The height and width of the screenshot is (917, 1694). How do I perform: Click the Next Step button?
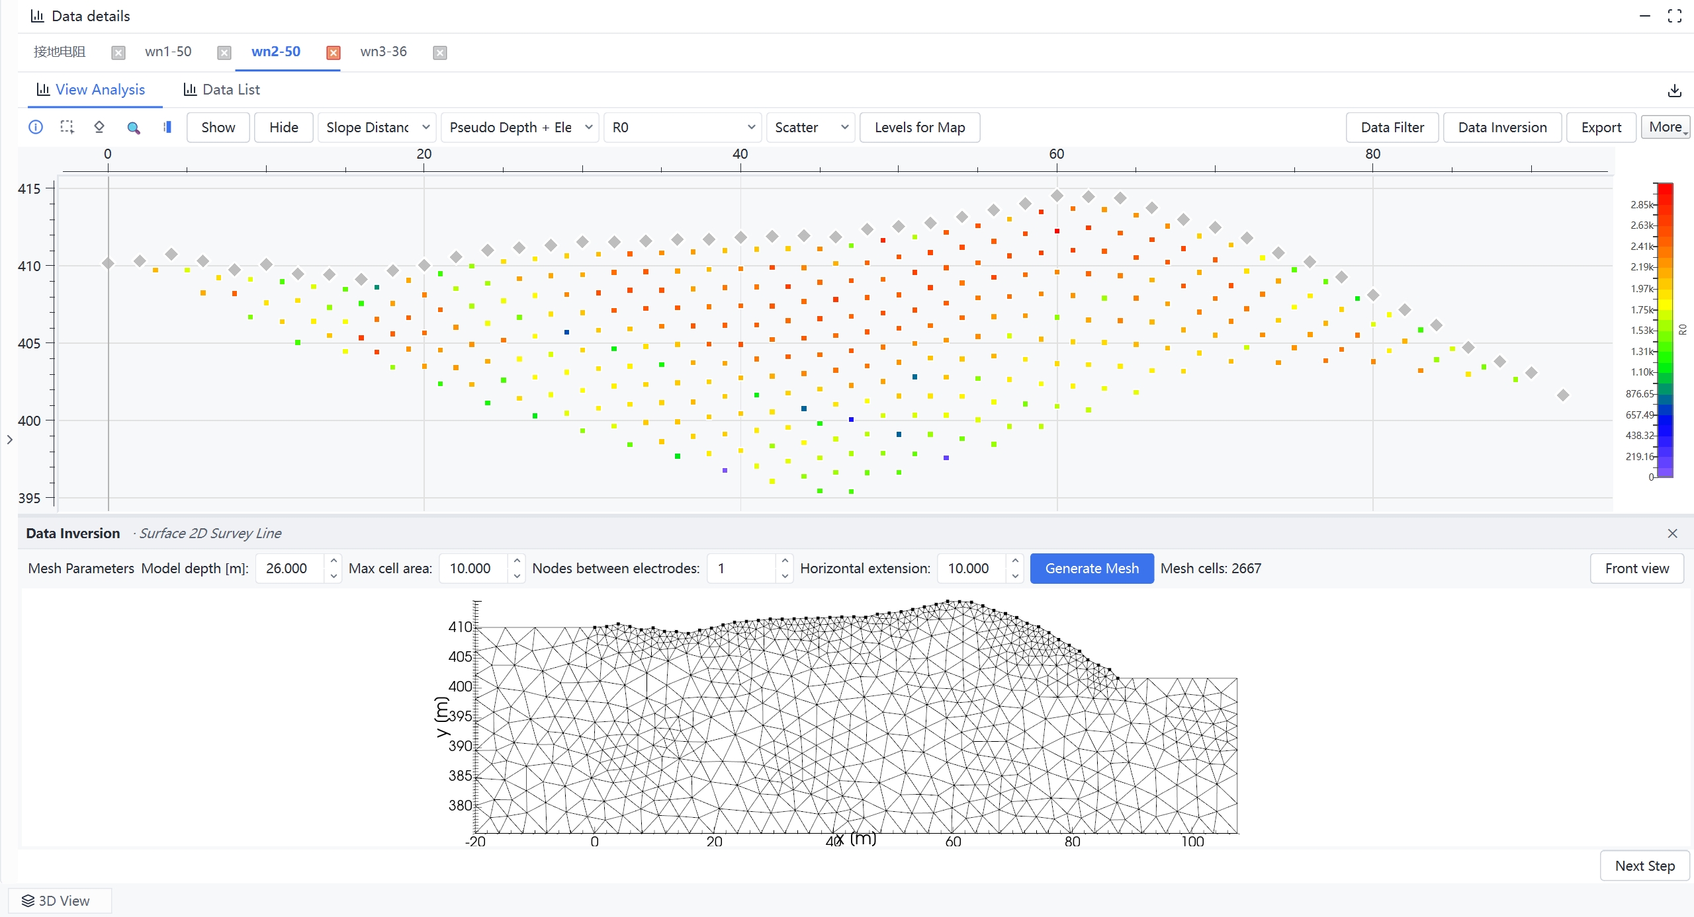point(1645,865)
